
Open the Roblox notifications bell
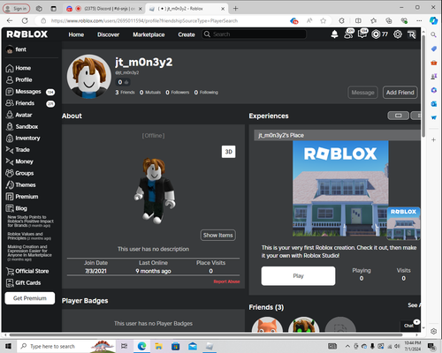click(x=334, y=34)
